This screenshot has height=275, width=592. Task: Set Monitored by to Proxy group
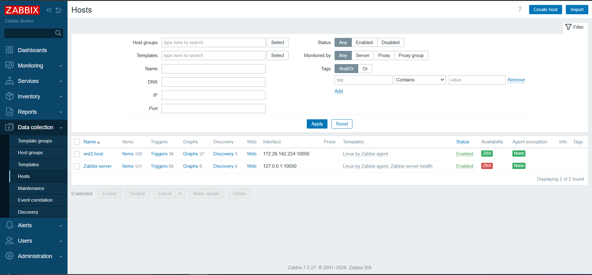point(411,55)
